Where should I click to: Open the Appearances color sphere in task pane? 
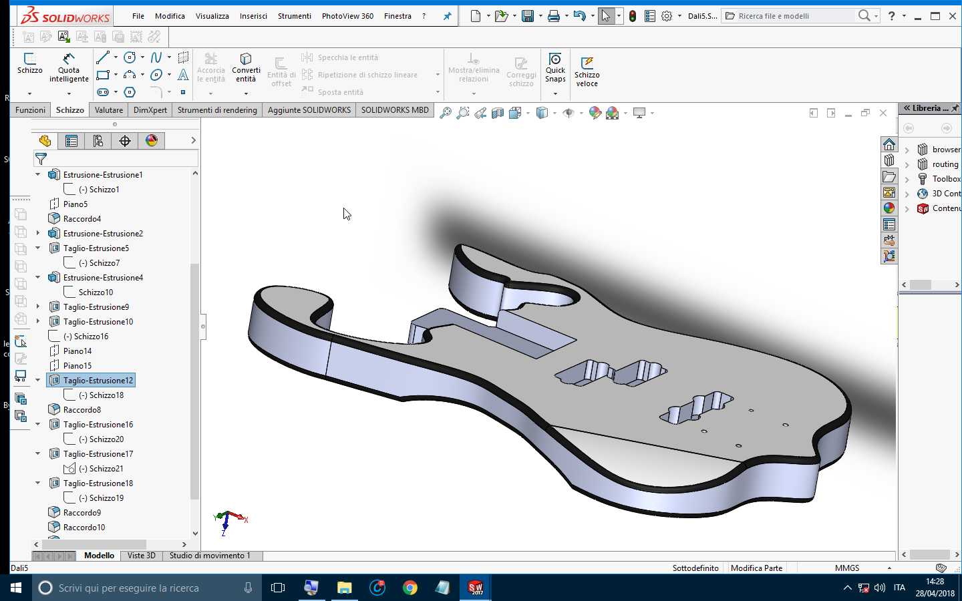[889, 208]
